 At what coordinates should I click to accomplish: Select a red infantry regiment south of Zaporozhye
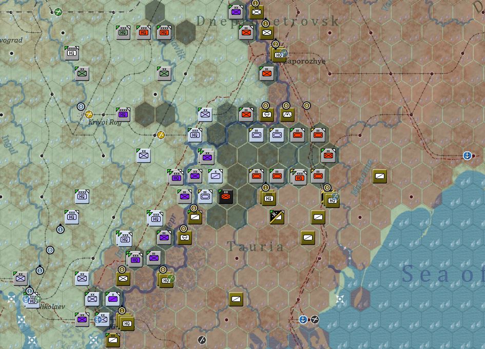266,73
